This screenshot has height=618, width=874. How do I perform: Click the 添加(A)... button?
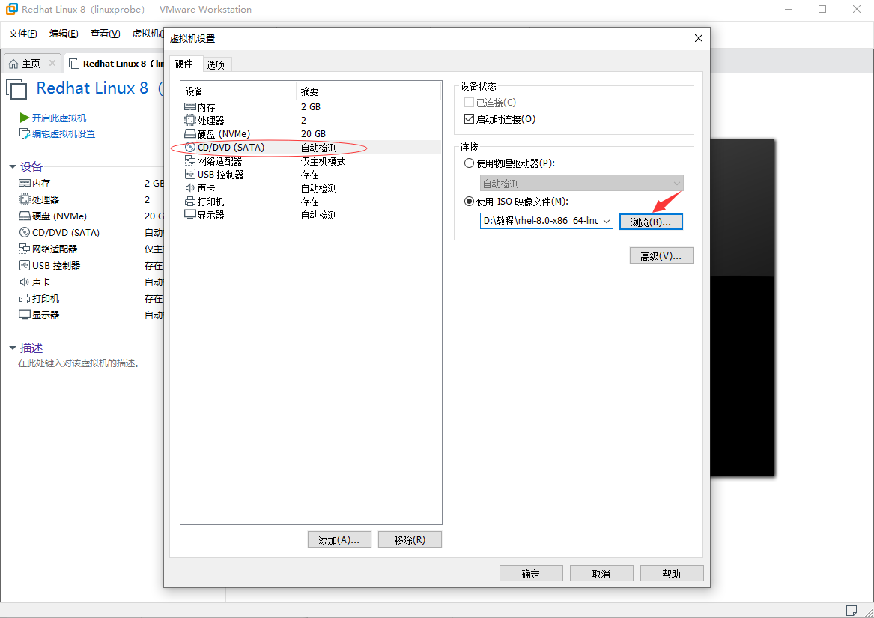pyautogui.click(x=339, y=540)
